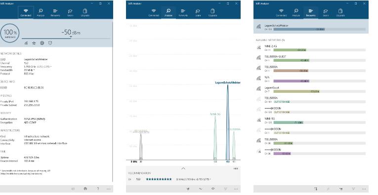Click the left window vertical scrollbar
This screenshot has height=195, width=378.
(x=112, y=101)
